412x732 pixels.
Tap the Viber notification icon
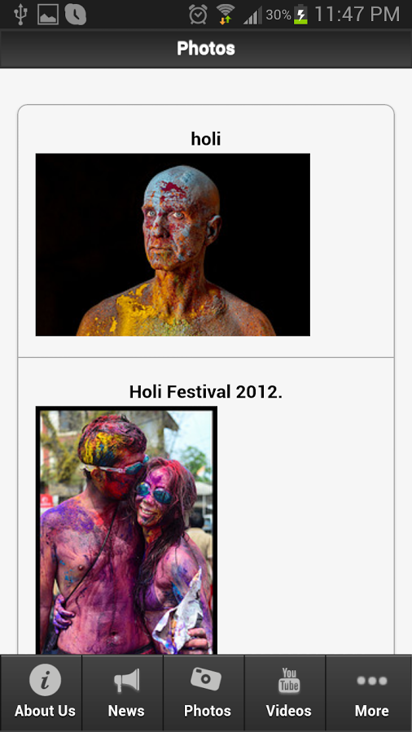[75, 15]
